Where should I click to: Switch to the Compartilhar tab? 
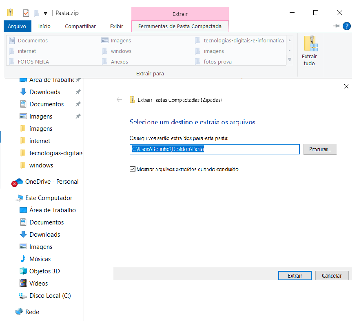80,26
